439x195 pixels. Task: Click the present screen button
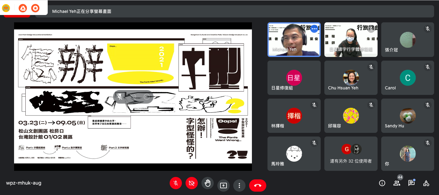tap(223, 185)
